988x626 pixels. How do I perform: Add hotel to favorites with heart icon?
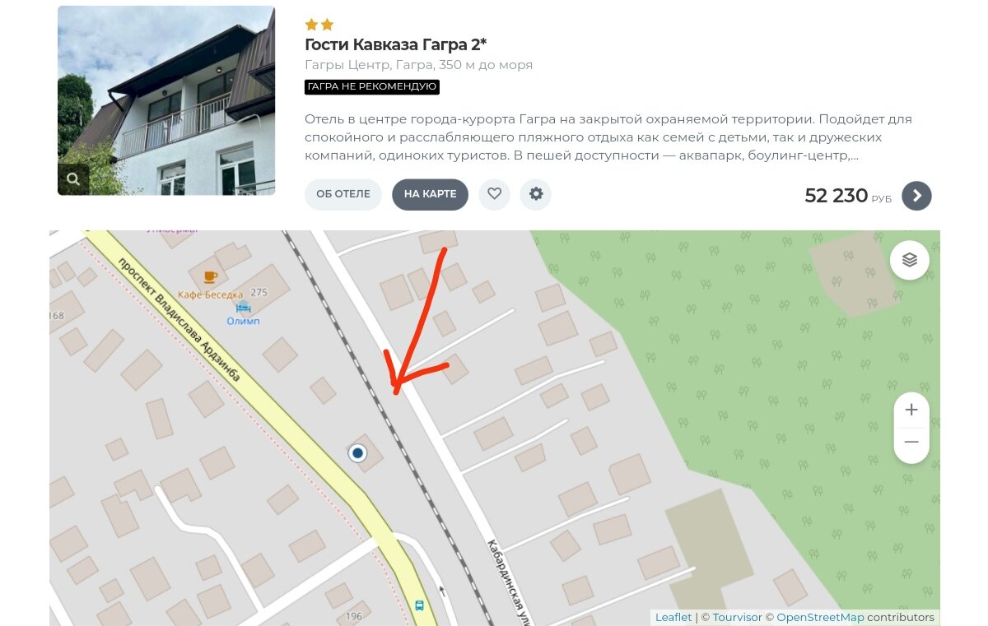coord(494,194)
